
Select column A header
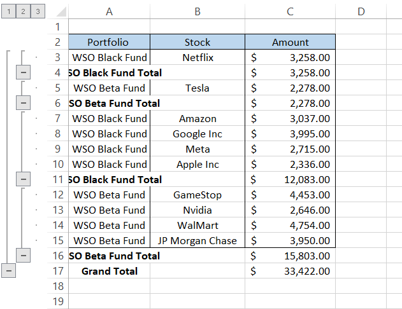click(109, 11)
